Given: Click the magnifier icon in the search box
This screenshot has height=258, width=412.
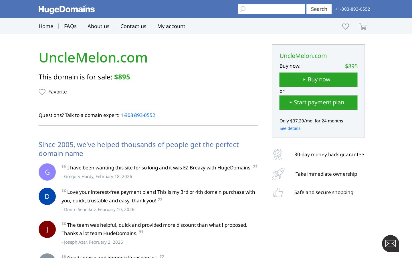Looking at the screenshot, I should coord(243,9).
